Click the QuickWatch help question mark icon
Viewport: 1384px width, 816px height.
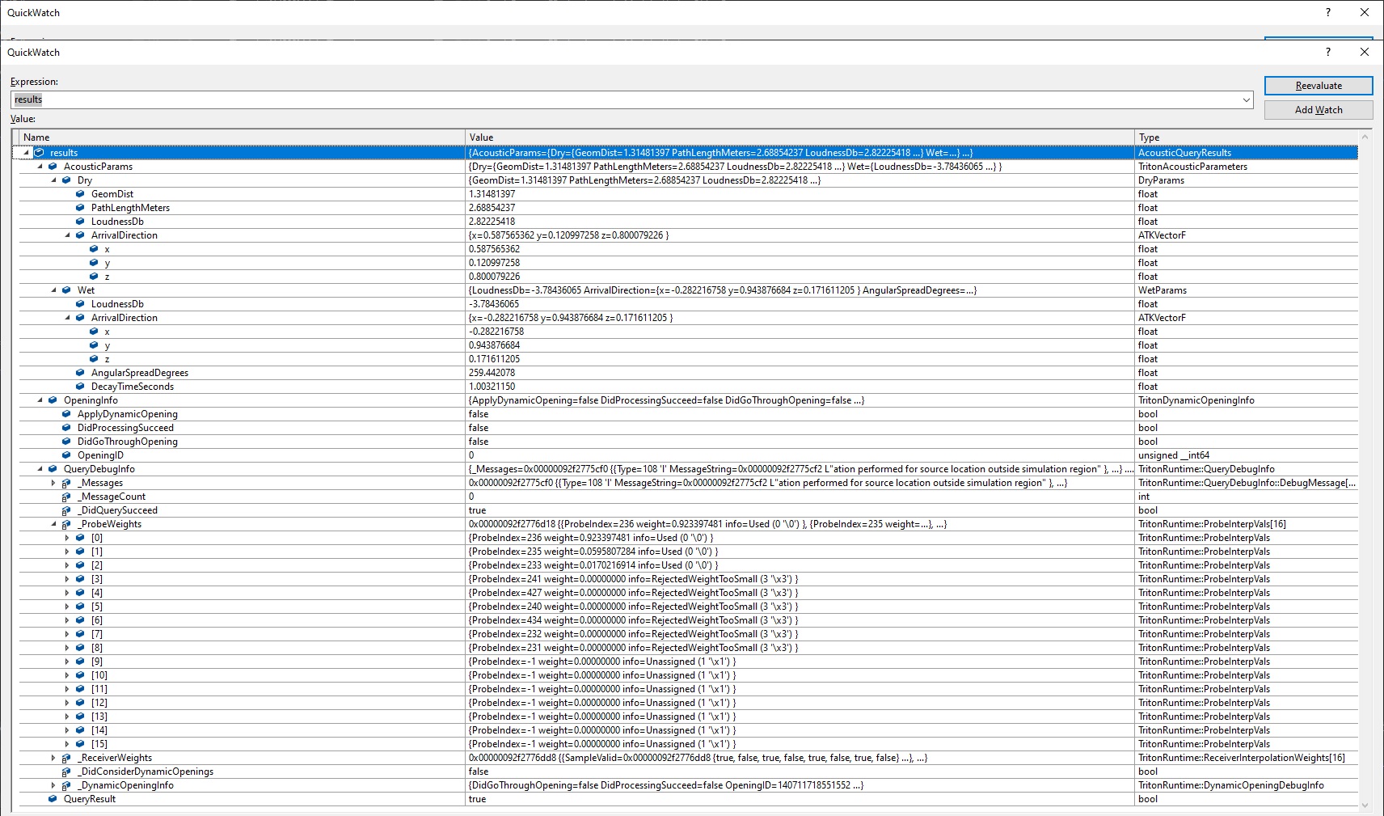coord(1327,52)
